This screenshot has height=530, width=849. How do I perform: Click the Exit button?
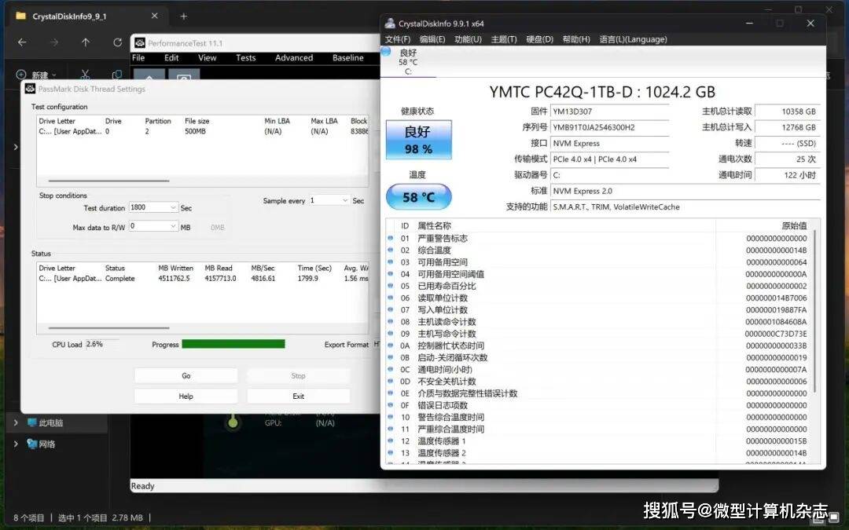coord(299,396)
